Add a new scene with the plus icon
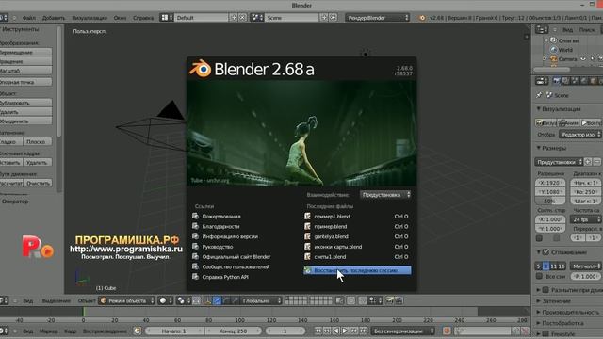 click(324, 18)
